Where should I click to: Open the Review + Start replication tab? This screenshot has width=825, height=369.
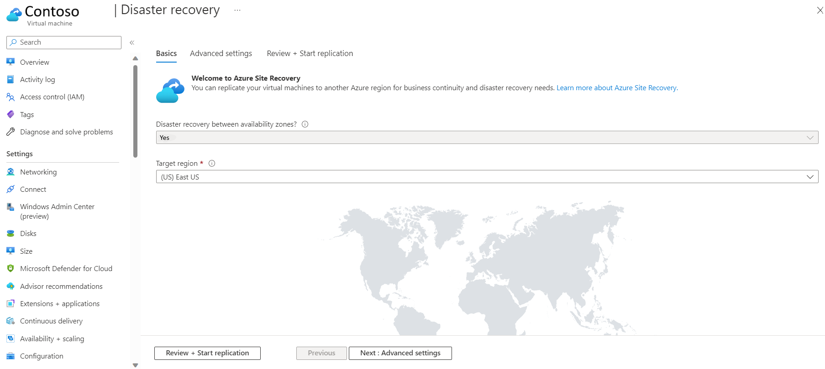310,53
